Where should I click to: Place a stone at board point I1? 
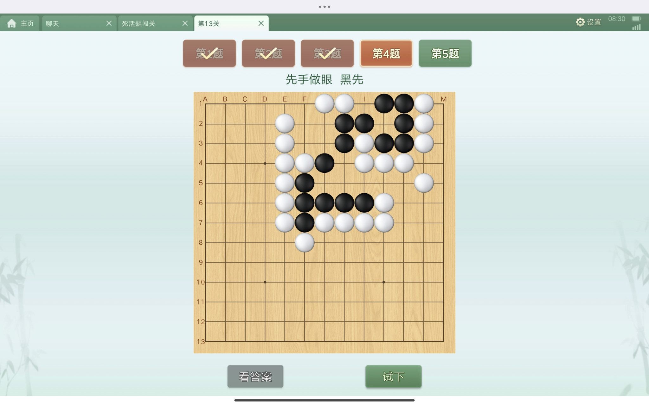pyautogui.click(x=364, y=103)
